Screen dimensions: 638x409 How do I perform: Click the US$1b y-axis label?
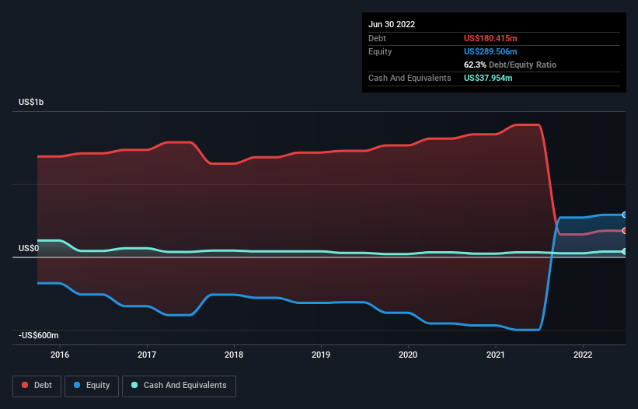(x=31, y=102)
